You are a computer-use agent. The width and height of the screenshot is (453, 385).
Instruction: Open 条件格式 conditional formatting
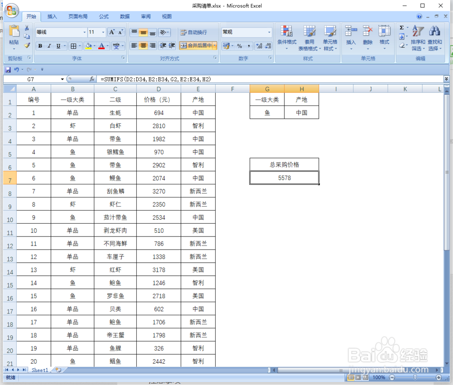287,38
